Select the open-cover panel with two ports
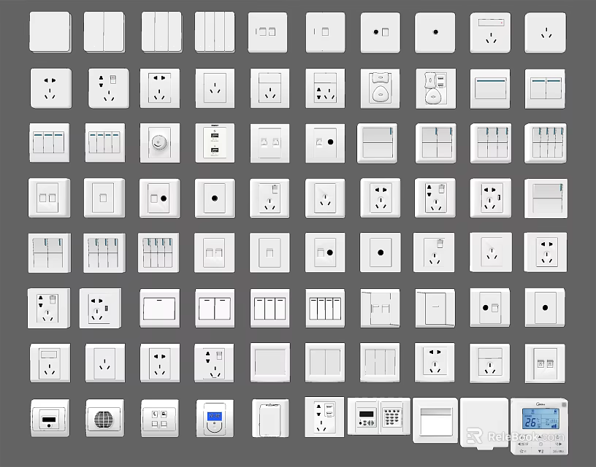596x467 pixels. tap(380, 308)
